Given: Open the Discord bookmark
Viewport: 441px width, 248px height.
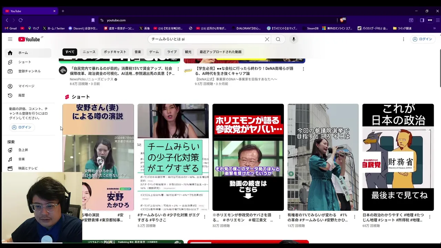Looking at the screenshot, I should [x=83, y=28].
